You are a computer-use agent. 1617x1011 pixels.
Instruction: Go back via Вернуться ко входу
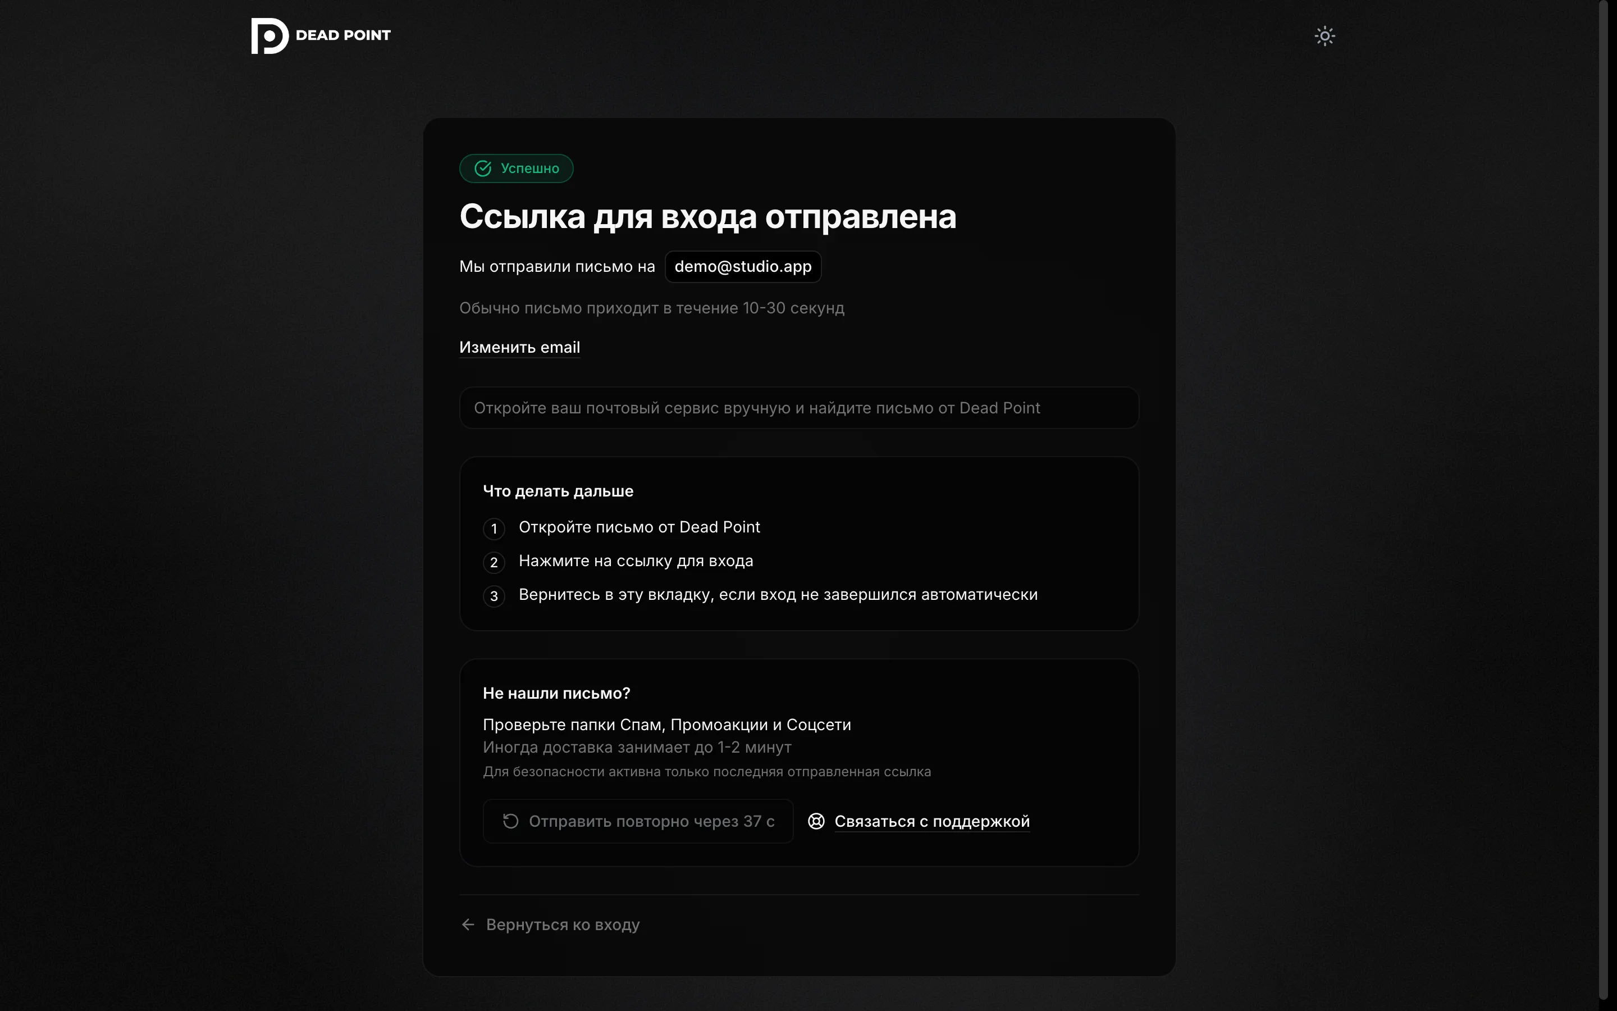pyautogui.click(x=562, y=925)
